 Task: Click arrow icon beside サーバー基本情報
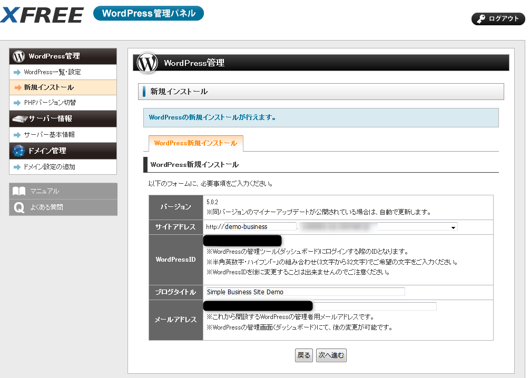(x=17, y=135)
